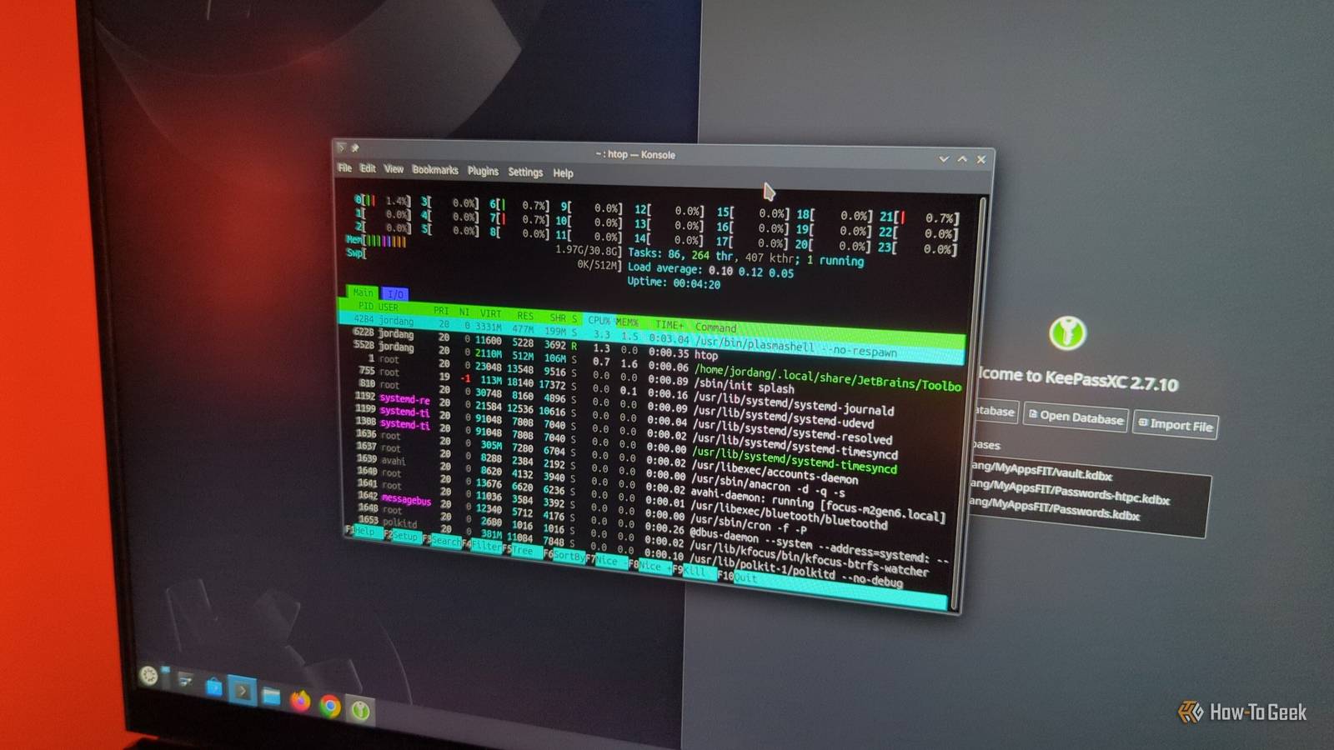Viewport: 1334px width, 750px height.
Task: Select the Konsole terminal taskbar icon
Action: pyautogui.click(x=242, y=691)
